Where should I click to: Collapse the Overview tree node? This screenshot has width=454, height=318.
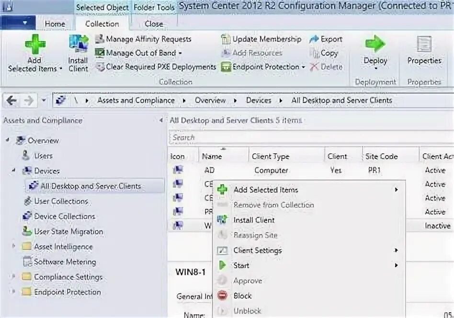[8, 141]
